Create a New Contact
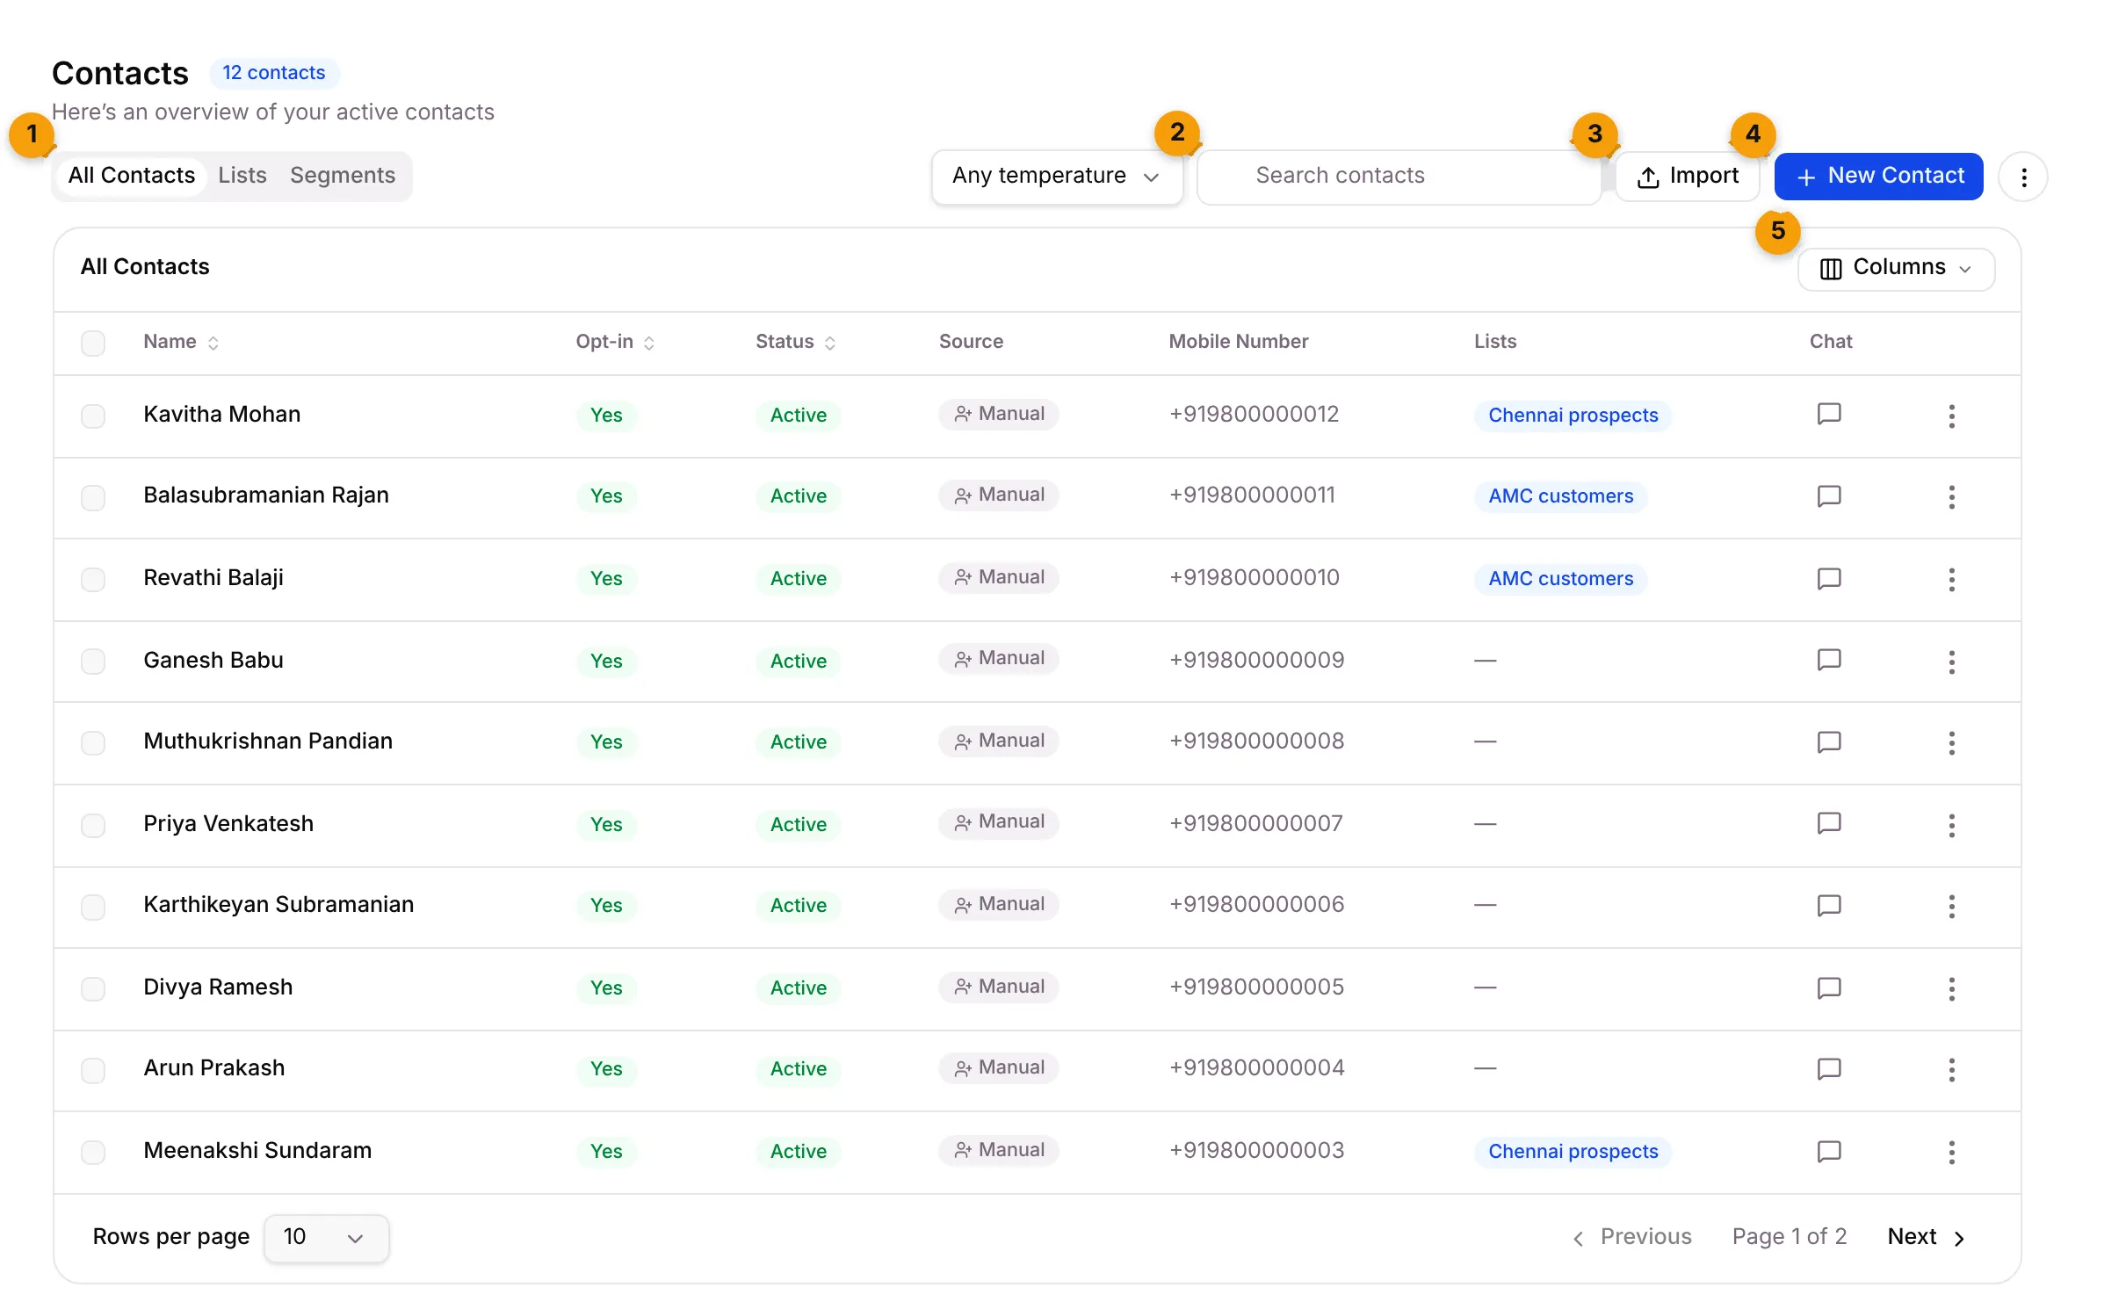The image size is (2126, 1302). coord(1878,177)
